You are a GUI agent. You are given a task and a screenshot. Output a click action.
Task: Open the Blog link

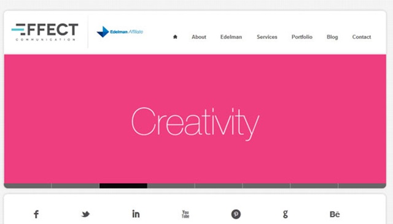[x=332, y=37]
